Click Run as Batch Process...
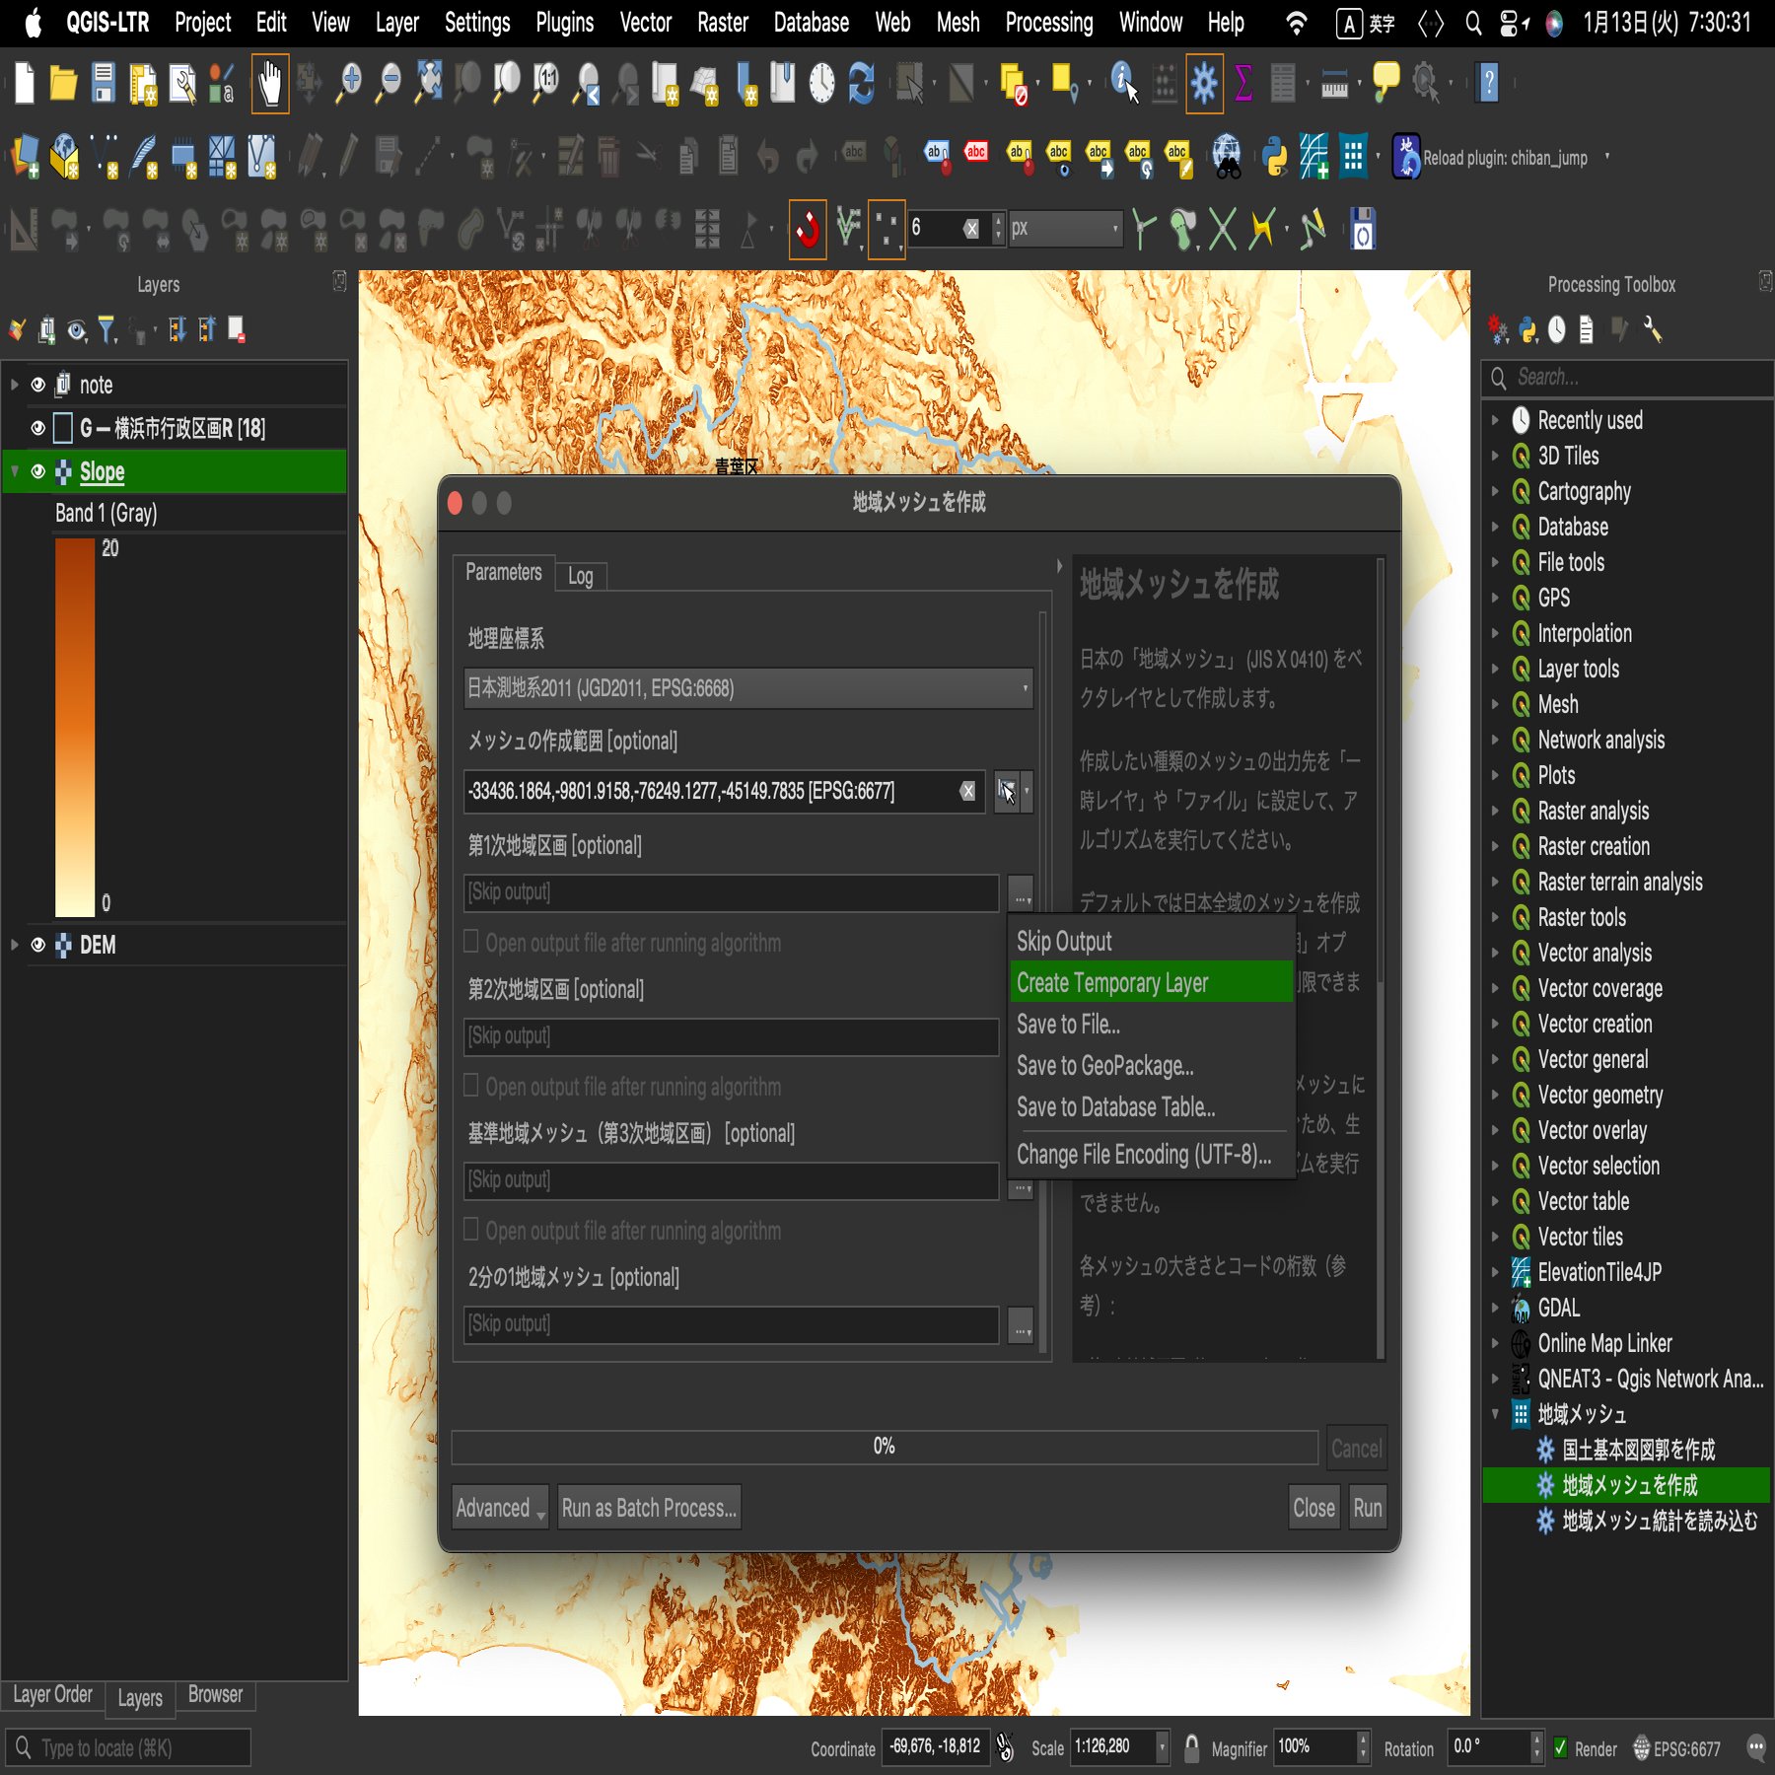 coord(650,1508)
